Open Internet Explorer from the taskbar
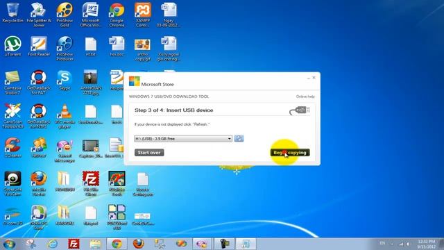 pos(53,244)
